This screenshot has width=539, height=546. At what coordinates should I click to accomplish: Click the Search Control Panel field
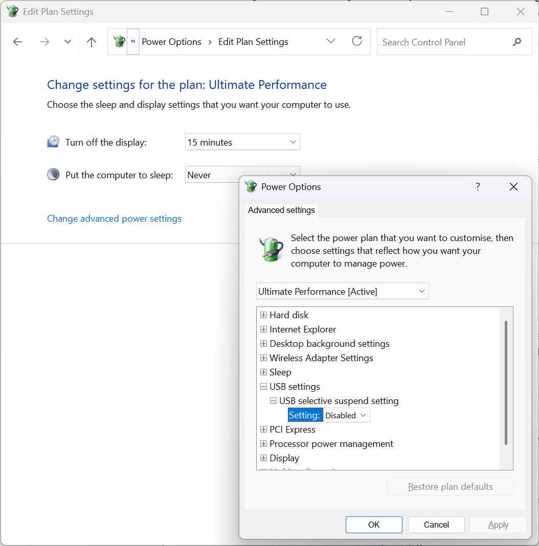pos(442,42)
